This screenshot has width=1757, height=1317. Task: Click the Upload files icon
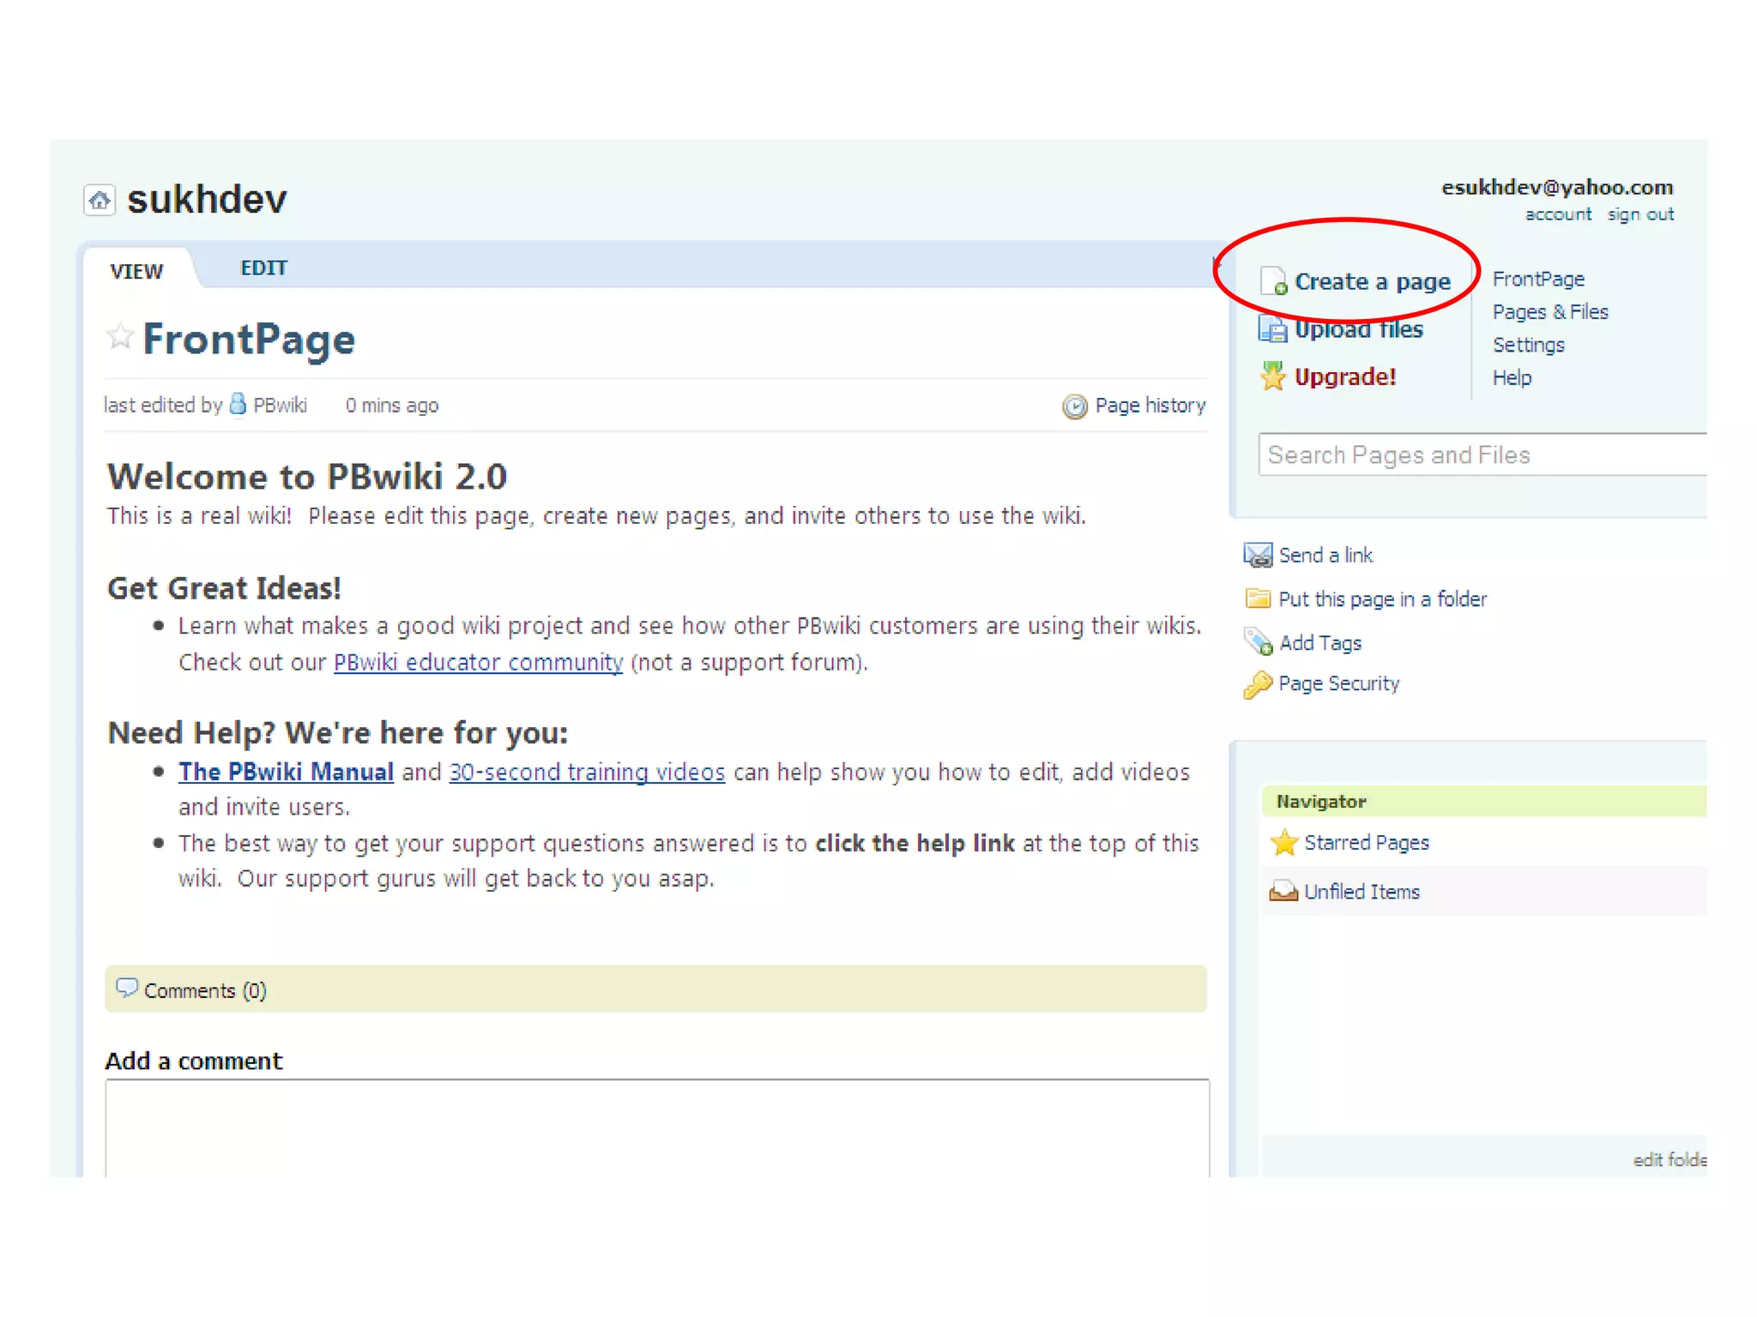[1272, 329]
